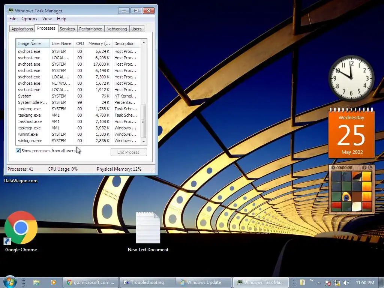The width and height of the screenshot is (384, 288).
Task: Switch to the Services tab
Action: [67, 28]
